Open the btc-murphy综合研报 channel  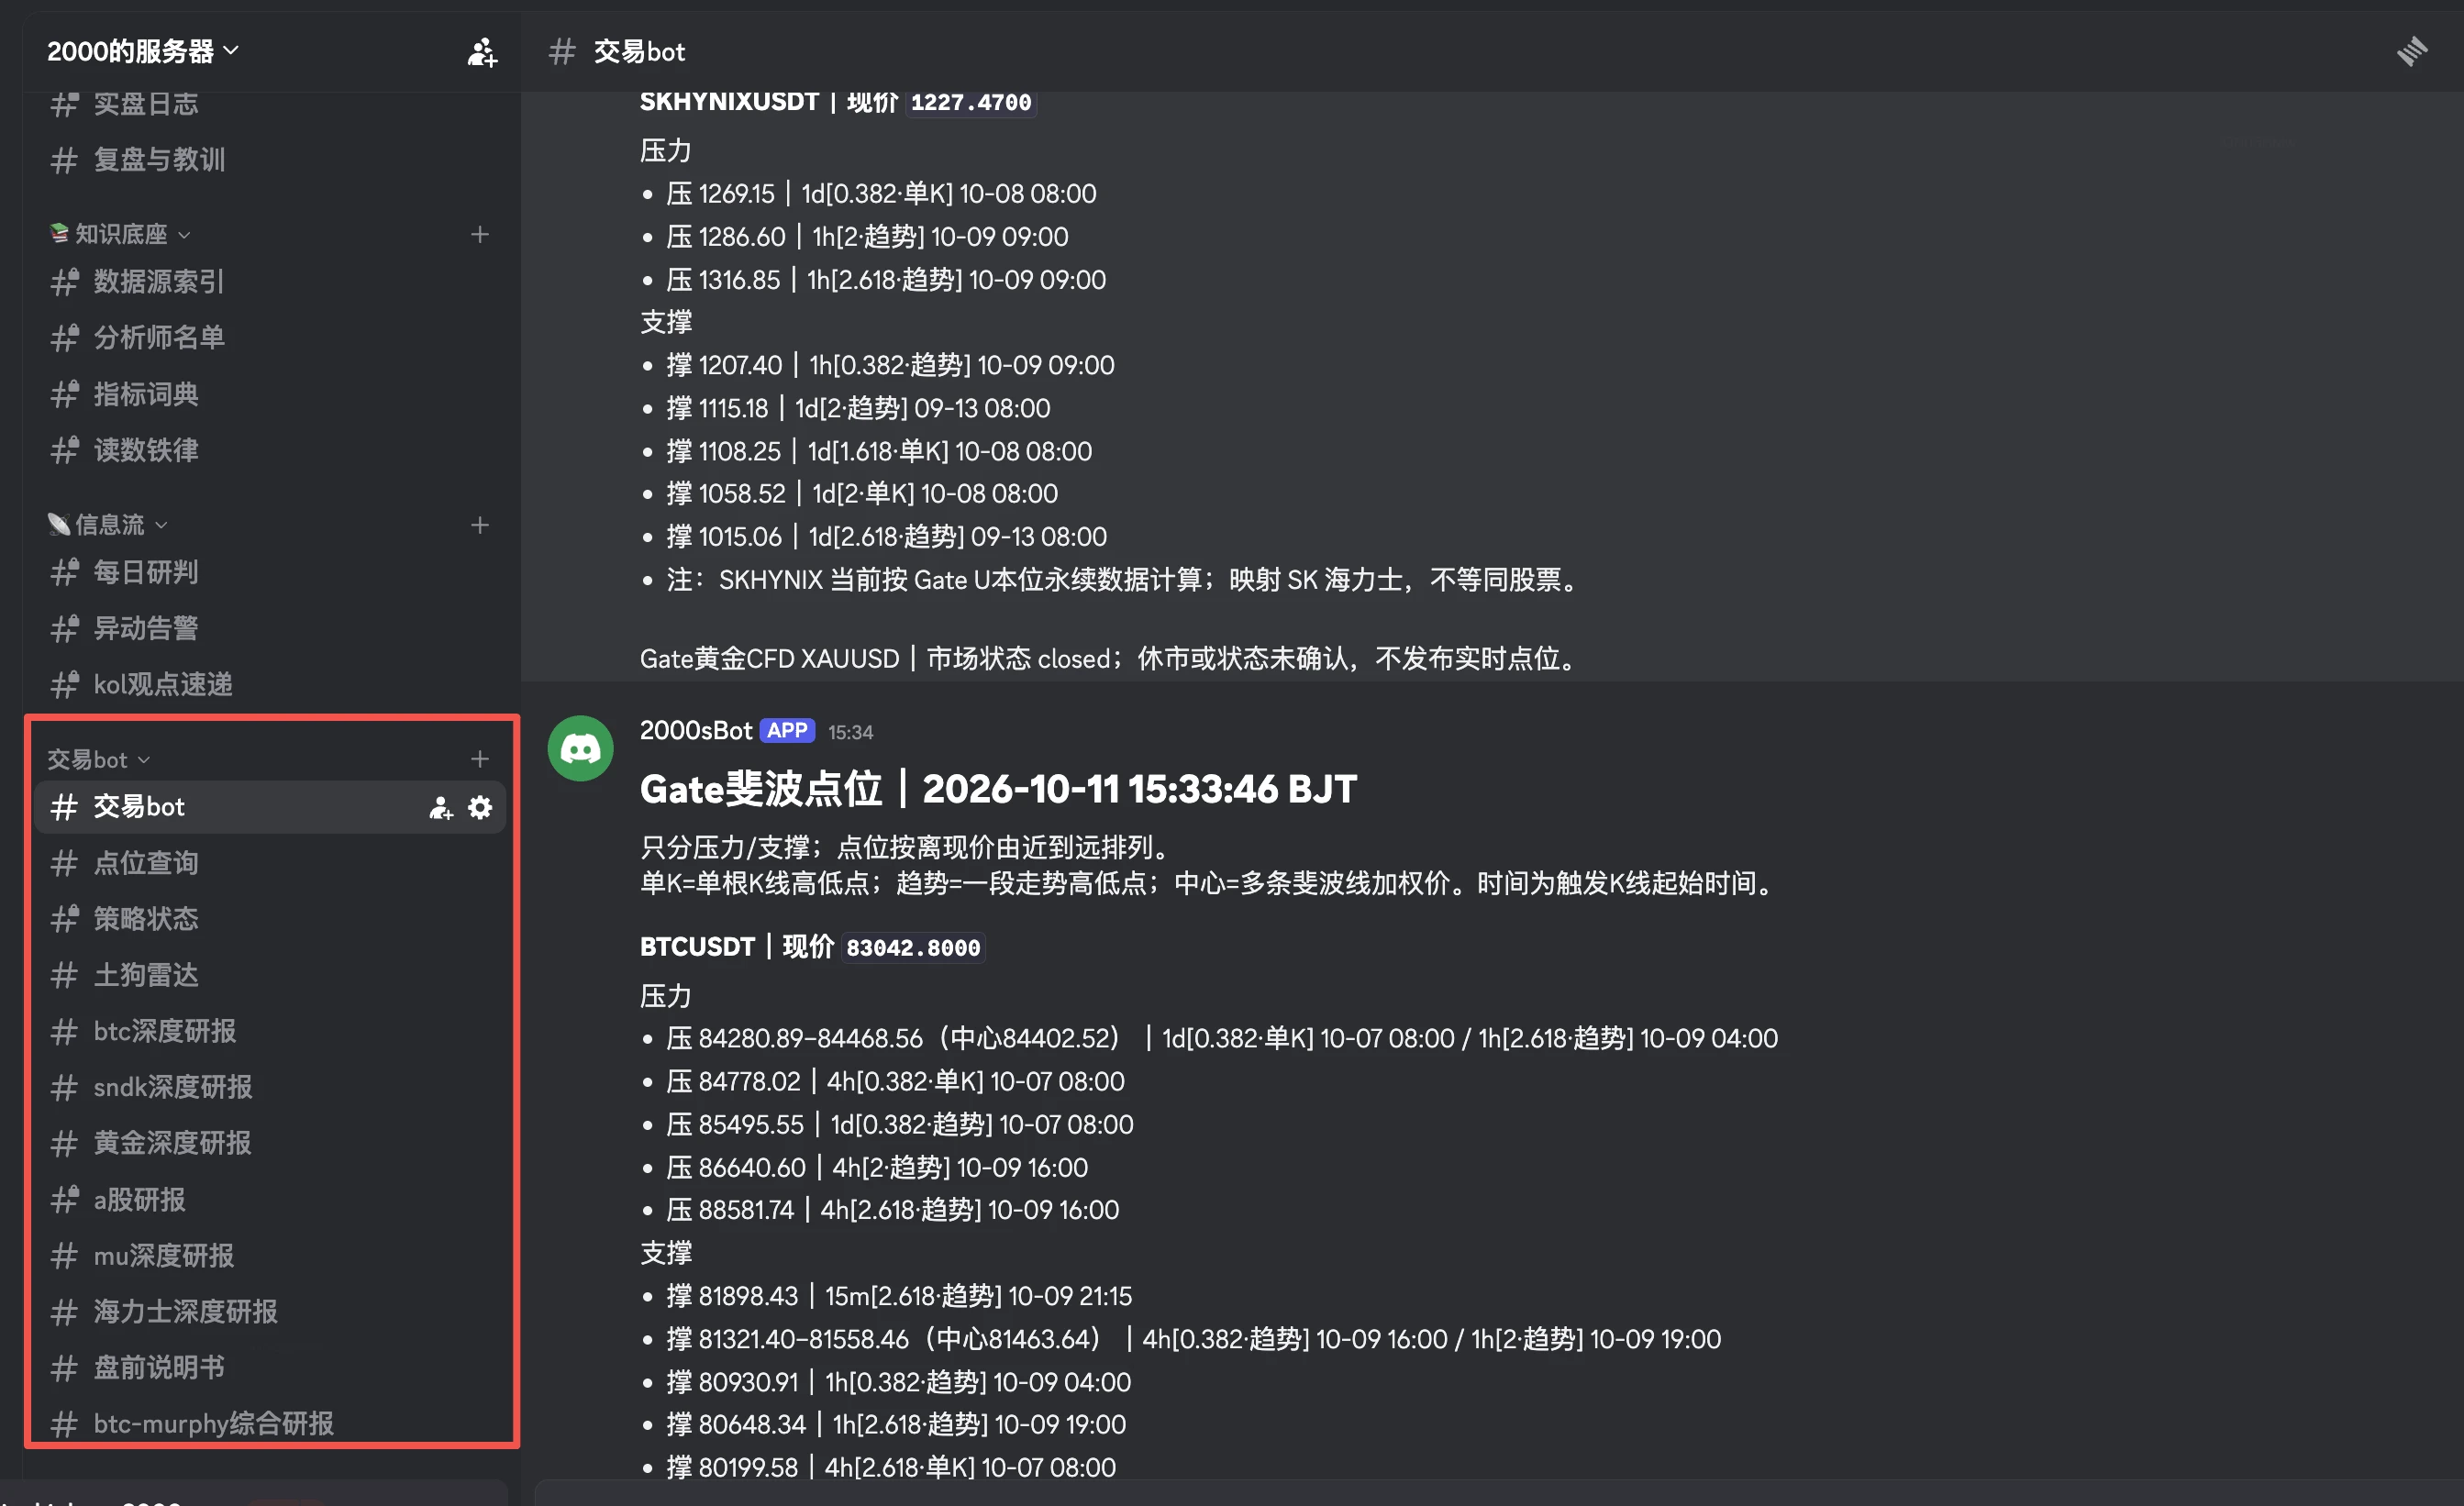click(x=270, y=1425)
